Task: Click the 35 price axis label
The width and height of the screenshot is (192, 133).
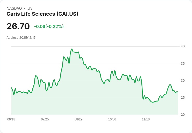Action: [183, 64]
